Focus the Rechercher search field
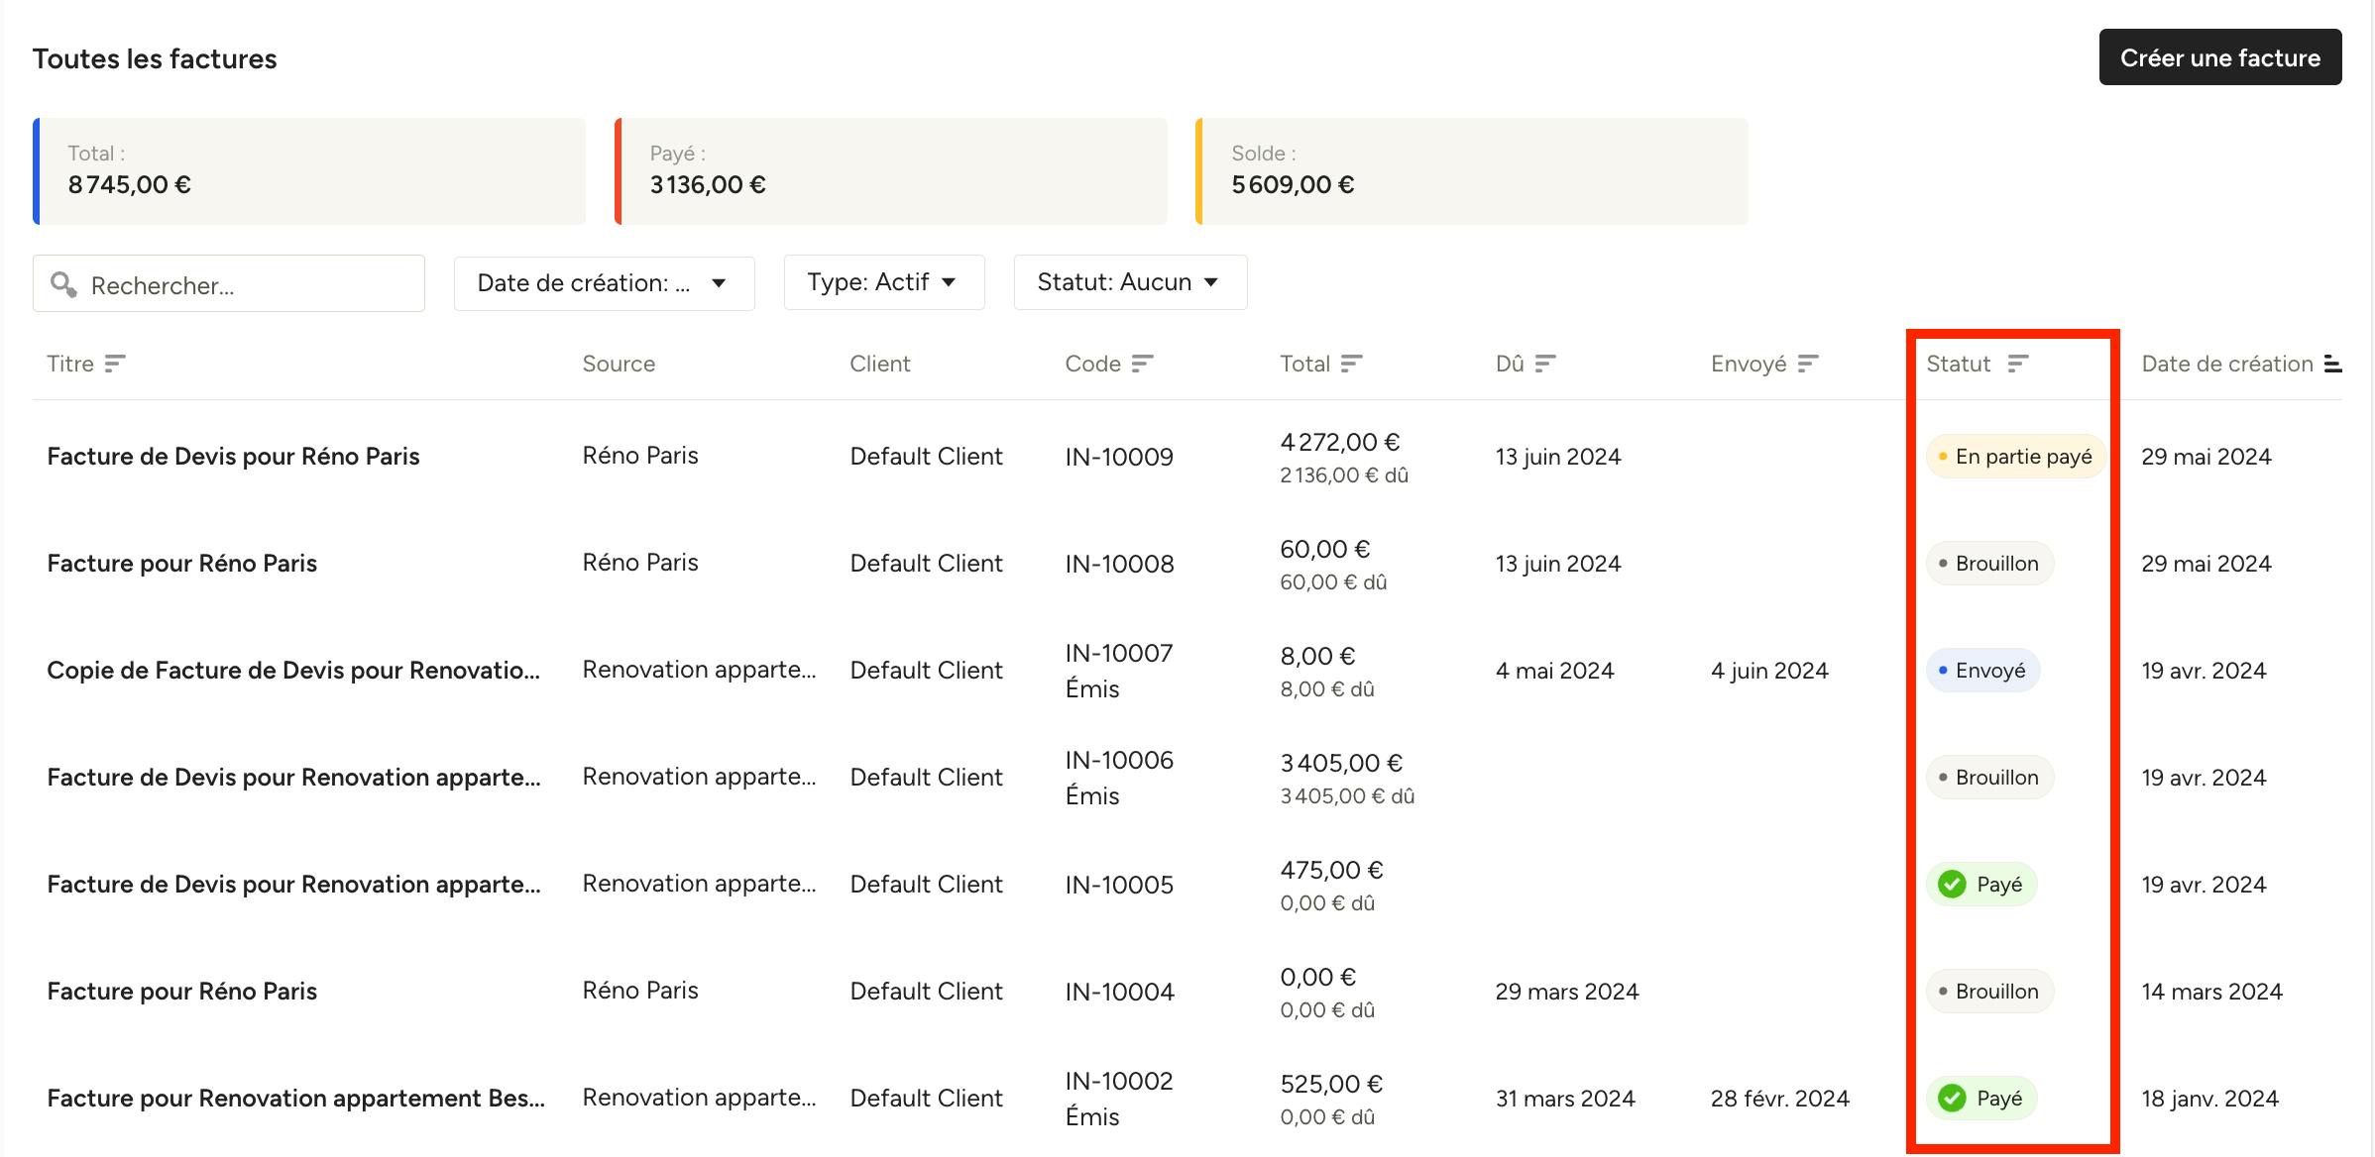Screen dimensions: 2375x1157 (x=229, y=284)
